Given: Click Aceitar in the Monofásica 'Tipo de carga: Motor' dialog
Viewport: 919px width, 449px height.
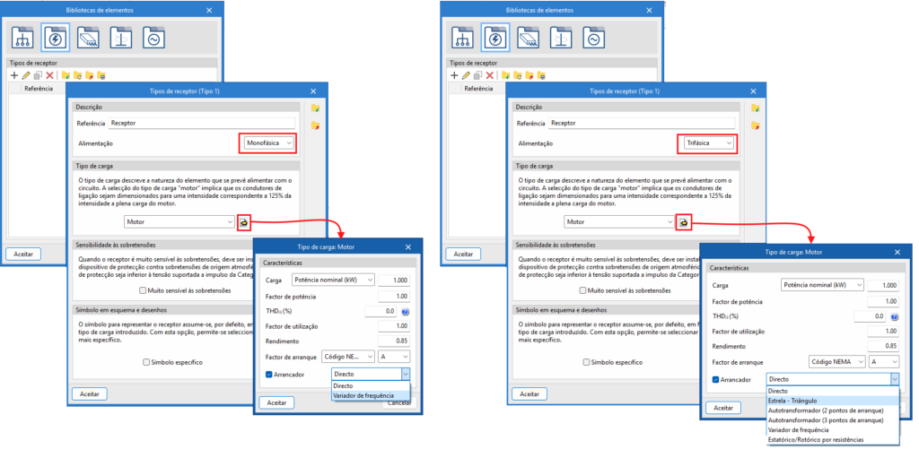Looking at the screenshot, I should 276,402.
